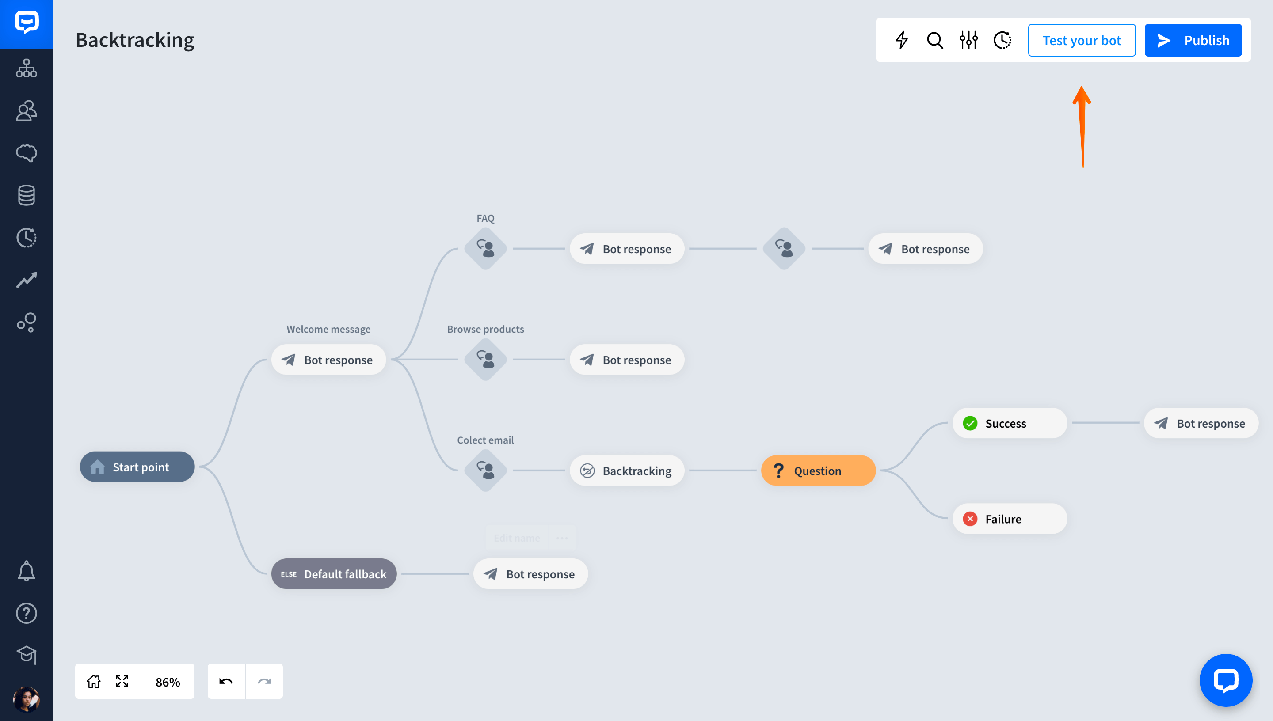Image resolution: width=1273 pixels, height=721 pixels.
Task: Open the Stories tree icon in the sidebar
Action: coord(26,68)
